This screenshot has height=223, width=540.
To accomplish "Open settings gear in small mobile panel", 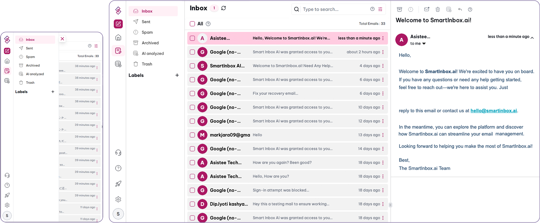I will (7, 205).
